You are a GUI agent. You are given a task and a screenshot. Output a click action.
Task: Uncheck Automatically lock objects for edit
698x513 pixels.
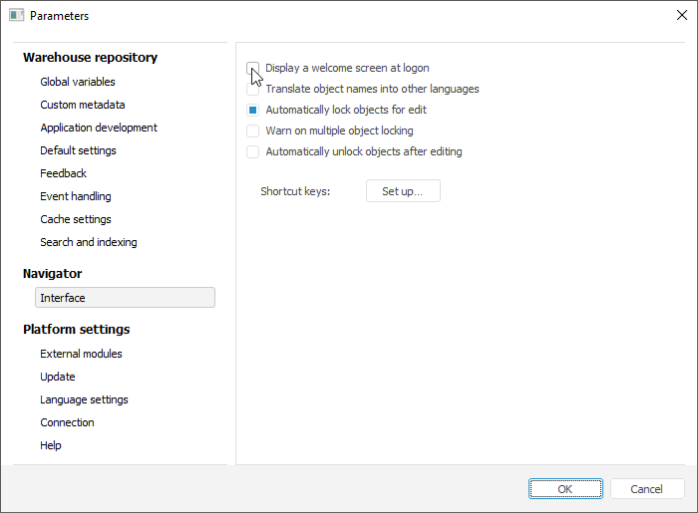tap(253, 110)
